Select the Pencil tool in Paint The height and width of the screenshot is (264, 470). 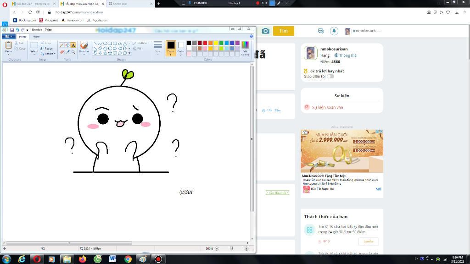[62, 45]
